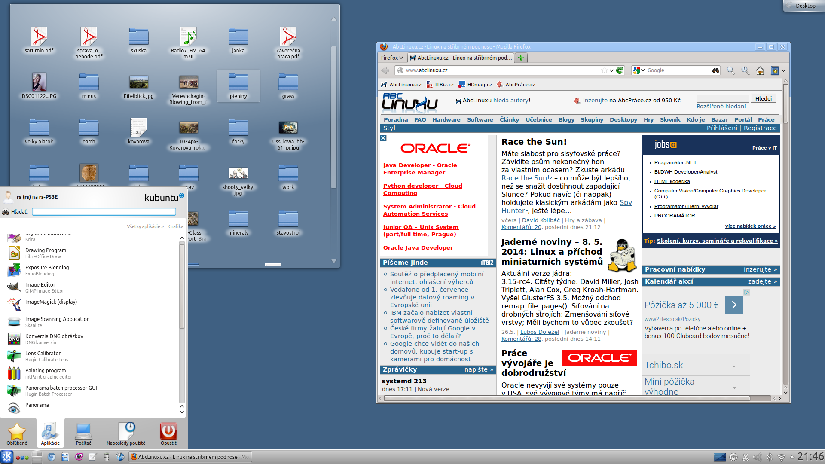The width and height of the screenshot is (825, 464).
Task: Open the Firefox menu dropdown
Action: click(392, 58)
